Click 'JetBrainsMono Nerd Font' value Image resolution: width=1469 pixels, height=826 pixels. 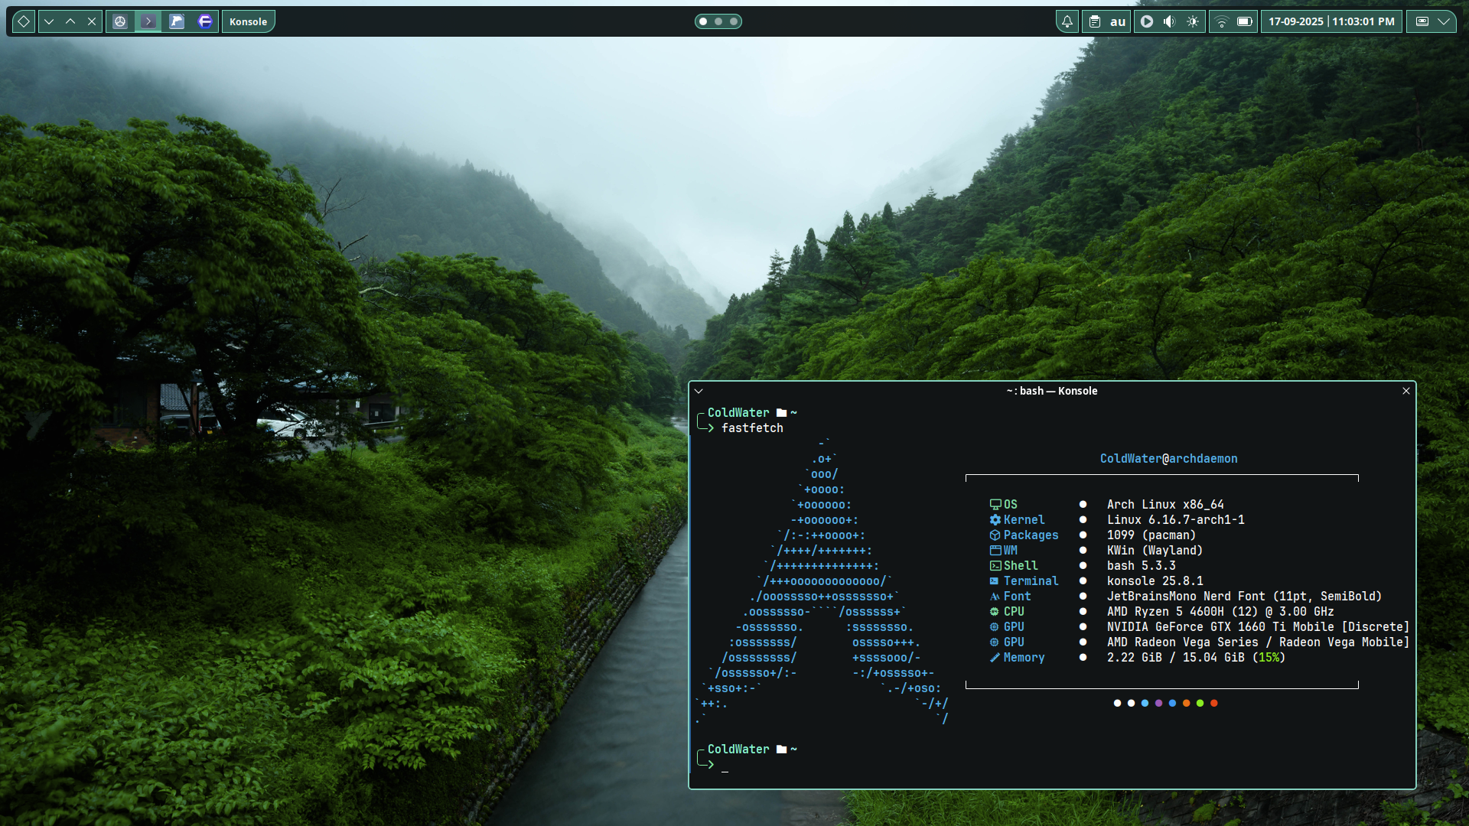click(1186, 597)
